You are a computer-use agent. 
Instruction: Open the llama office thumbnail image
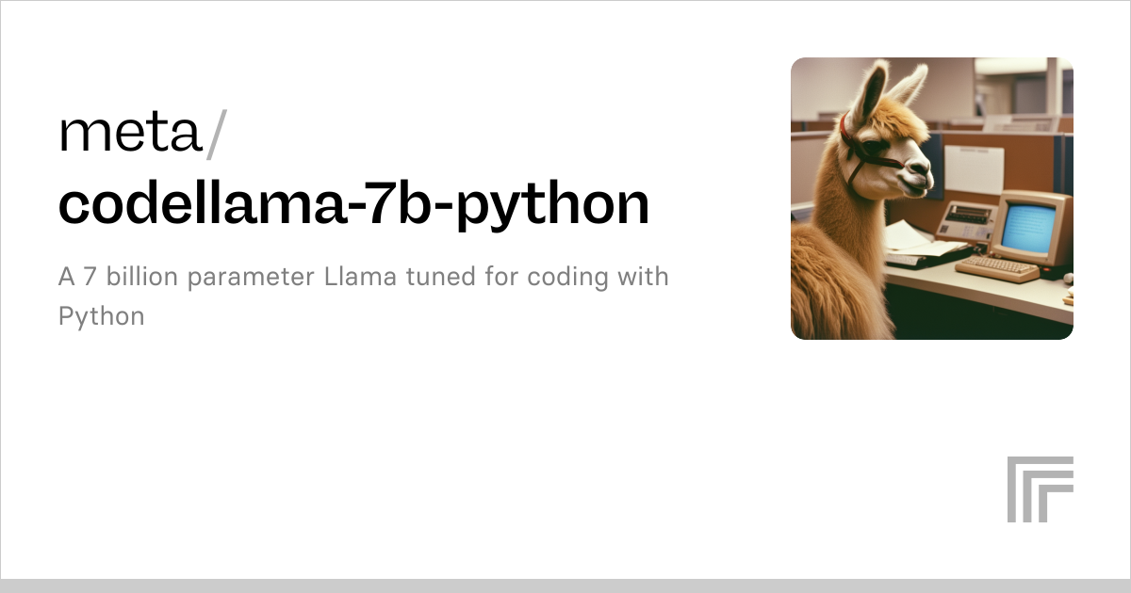931,198
